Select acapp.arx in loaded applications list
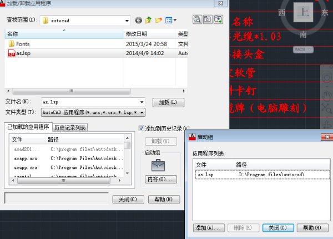This screenshot has height=239, width=333. 26,158
